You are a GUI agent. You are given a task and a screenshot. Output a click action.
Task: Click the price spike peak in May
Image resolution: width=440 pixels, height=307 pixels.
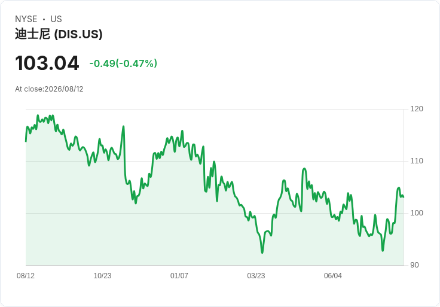[304, 169]
